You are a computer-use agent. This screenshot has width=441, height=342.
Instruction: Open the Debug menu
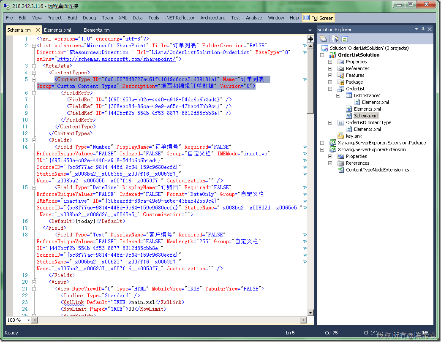click(x=90, y=18)
